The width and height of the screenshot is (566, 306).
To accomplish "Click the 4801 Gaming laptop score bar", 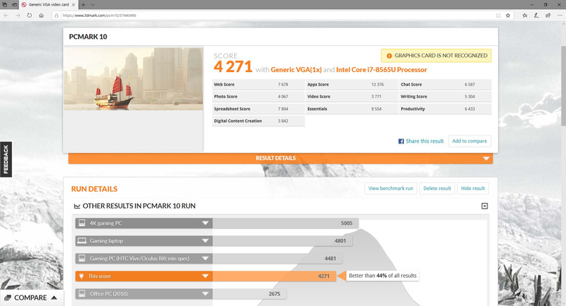I will point(282,241).
